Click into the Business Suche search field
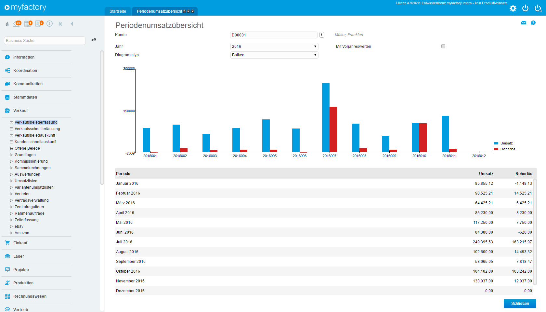546x312 pixels. tap(45, 41)
